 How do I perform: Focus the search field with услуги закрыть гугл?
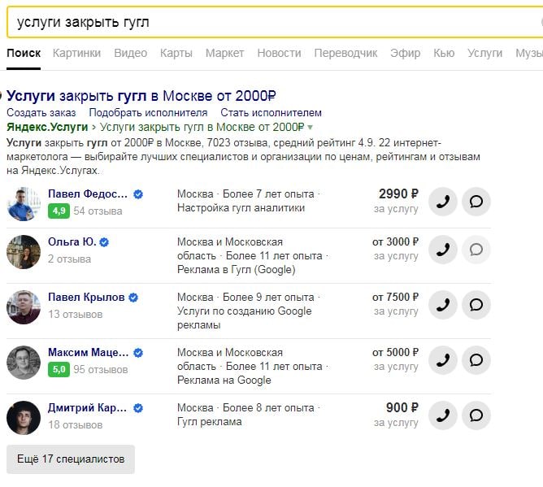pos(274,22)
